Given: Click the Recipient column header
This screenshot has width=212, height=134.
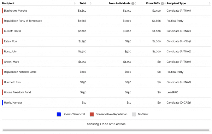Looking at the screenshot, I should 8,4.
